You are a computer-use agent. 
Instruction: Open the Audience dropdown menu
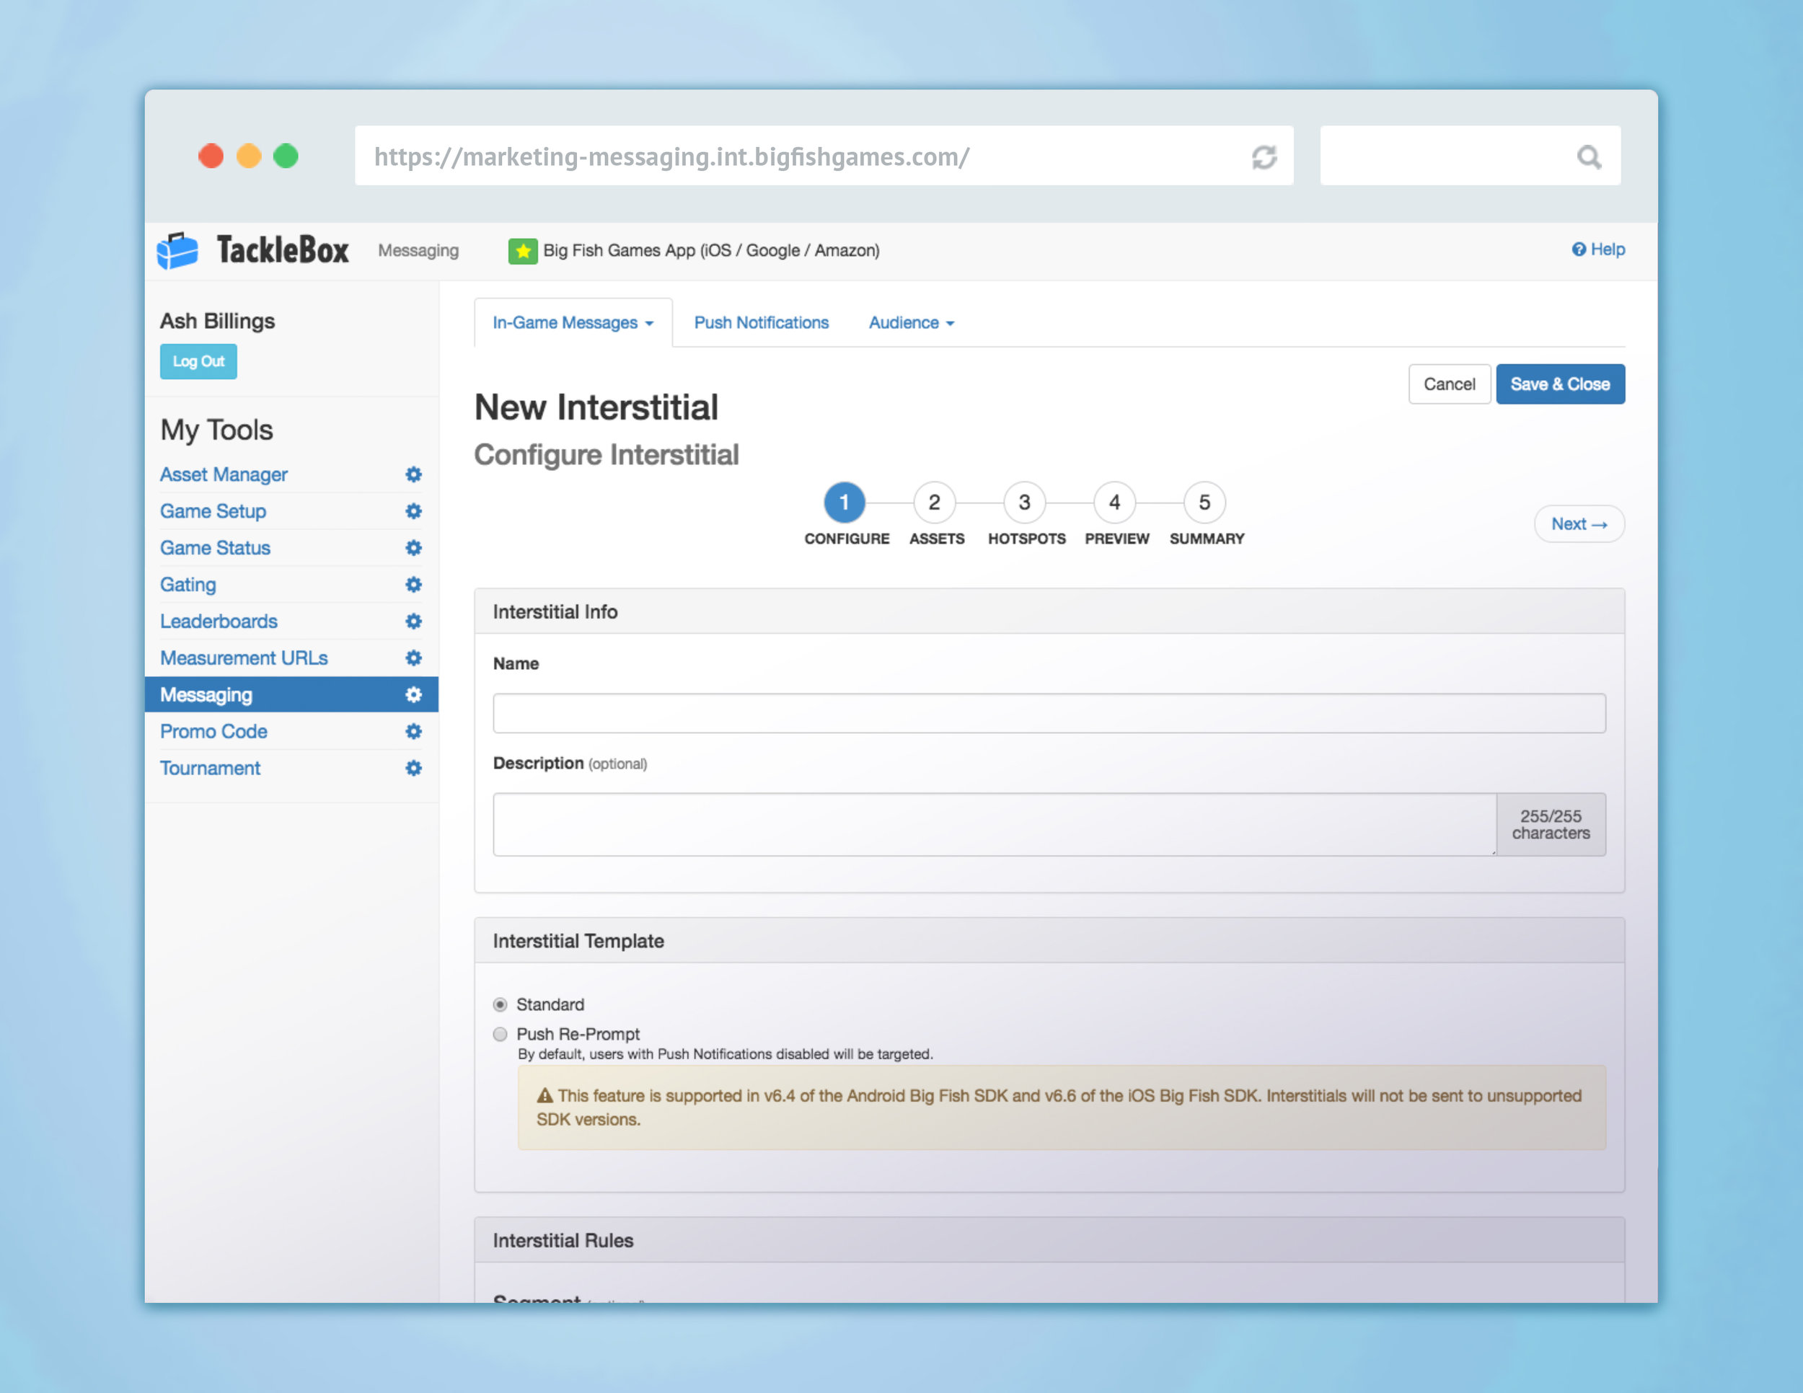pos(912,323)
